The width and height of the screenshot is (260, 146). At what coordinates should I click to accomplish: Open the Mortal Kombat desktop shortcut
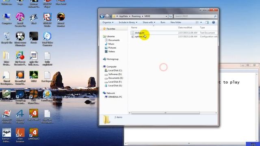point(61,20)
